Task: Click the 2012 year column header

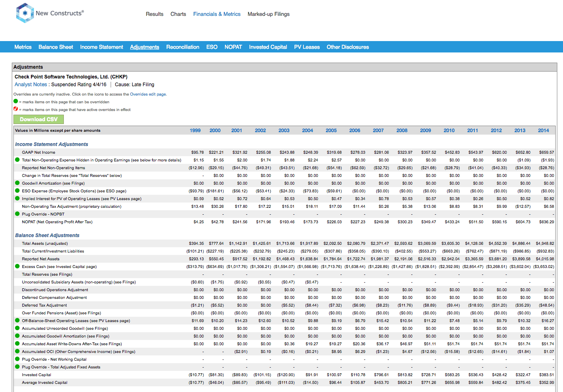Action: pyautogui.click(x=496, y=131)
